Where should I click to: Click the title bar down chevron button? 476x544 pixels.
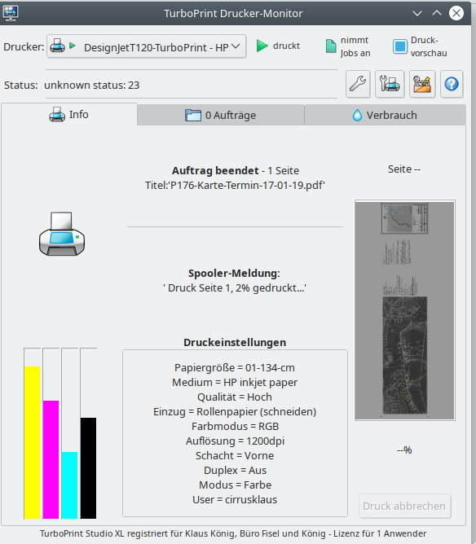click(x=417, y=13)
